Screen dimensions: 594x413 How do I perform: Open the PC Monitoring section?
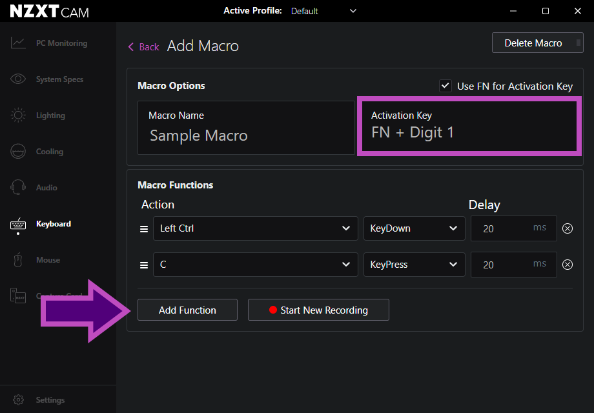point(58,43)
